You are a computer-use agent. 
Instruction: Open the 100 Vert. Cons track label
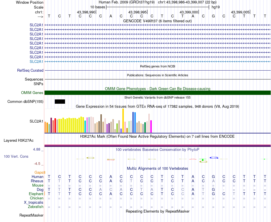[x=16, y=156]
